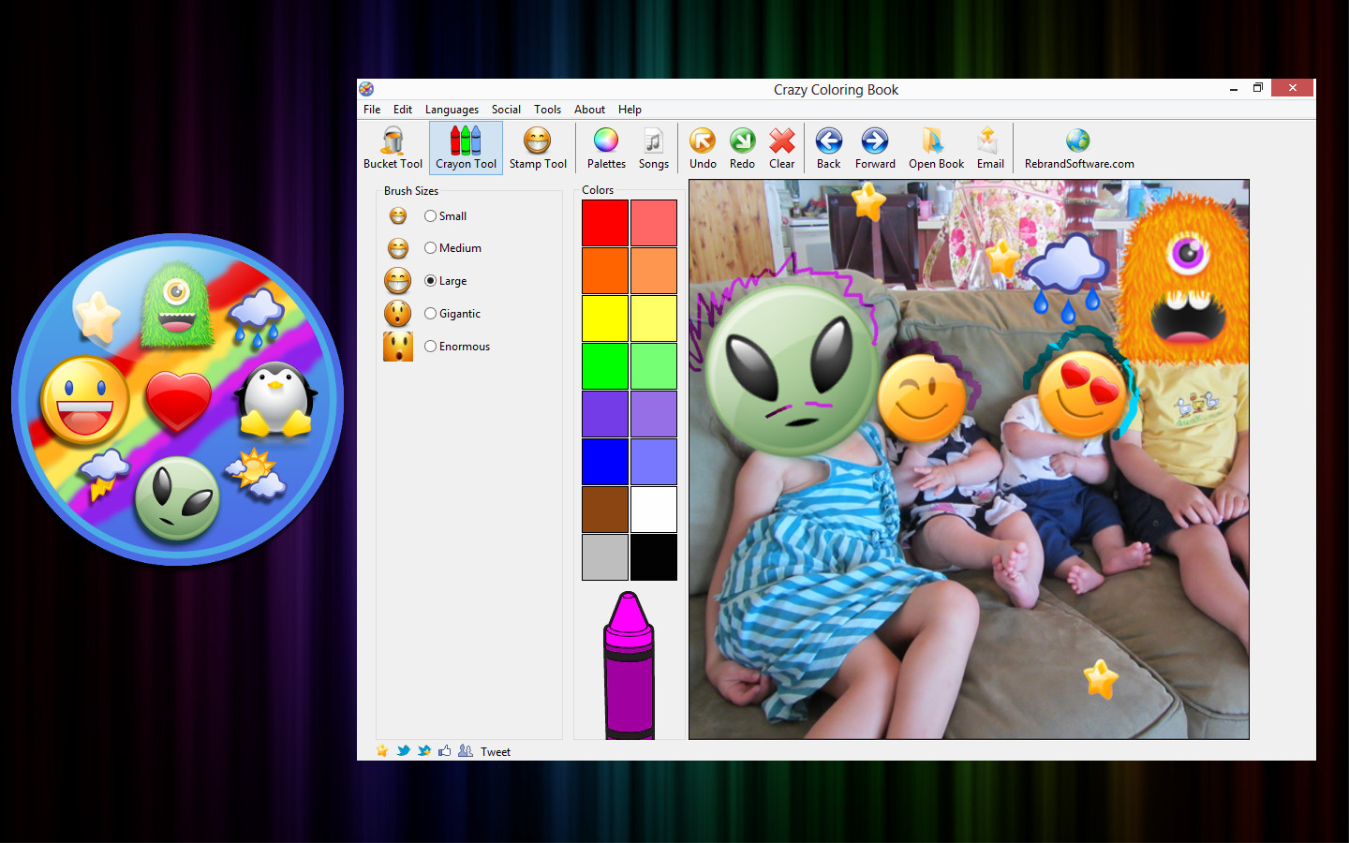Go Forward to the next page
This screenshot has height=843, width=1349.
pos(875,148)
